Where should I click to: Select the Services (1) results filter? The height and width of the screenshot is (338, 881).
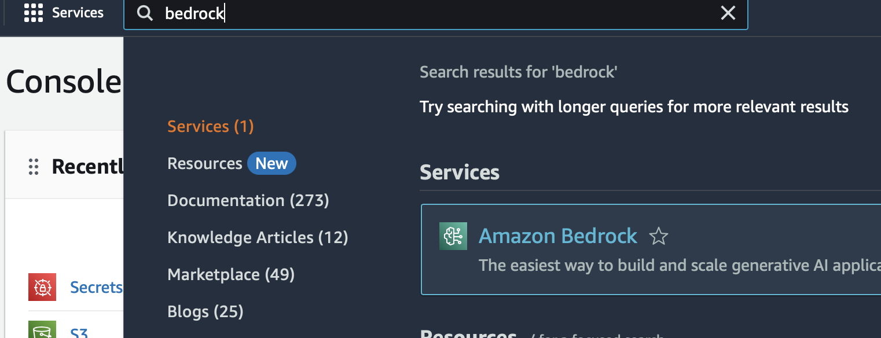point(211,126)
